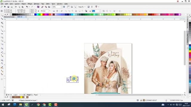Select the Polygon tool
Image resolution: width=191 pixels, height=107 pixels.
pos(2,44)
